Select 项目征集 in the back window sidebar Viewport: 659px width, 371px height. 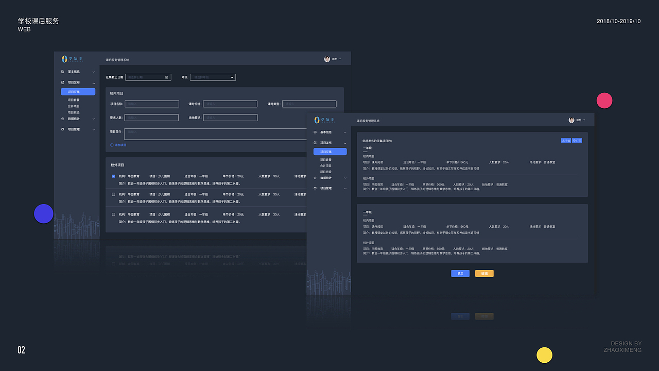click(78, 92)
